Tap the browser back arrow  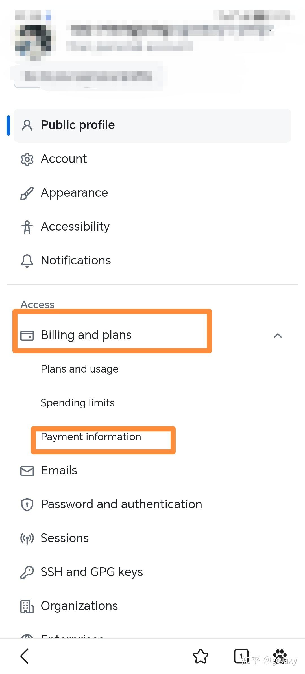[x=25, y=656]
